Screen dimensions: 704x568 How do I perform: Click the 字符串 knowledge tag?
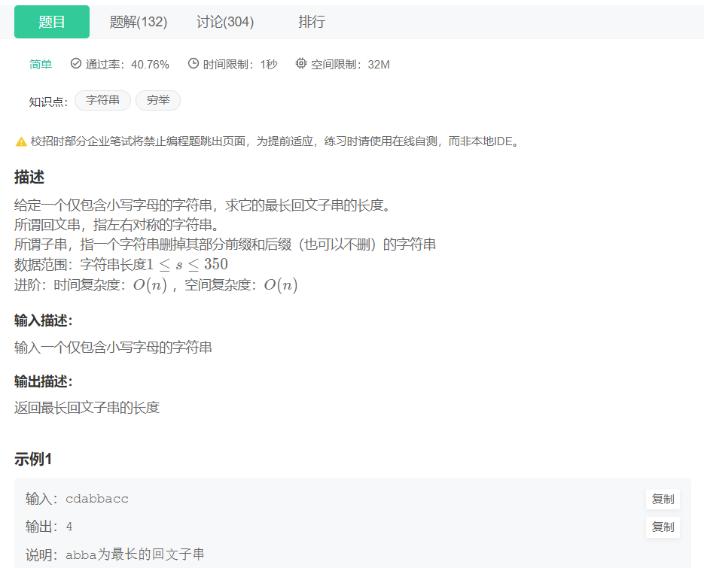pos(102,100)
